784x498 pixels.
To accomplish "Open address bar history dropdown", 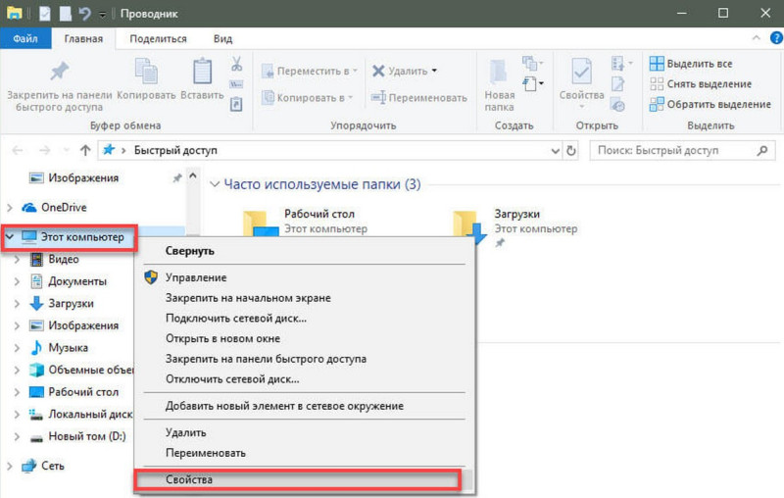I will [555, 151].
